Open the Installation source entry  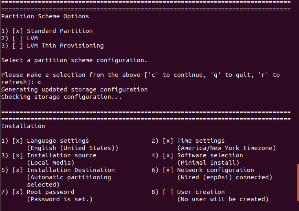click(62, 155)
